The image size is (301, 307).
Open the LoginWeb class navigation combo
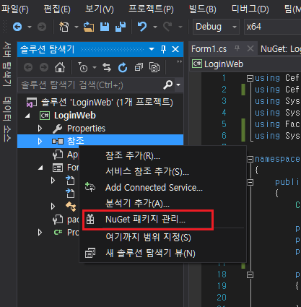[x=245, y=64]
